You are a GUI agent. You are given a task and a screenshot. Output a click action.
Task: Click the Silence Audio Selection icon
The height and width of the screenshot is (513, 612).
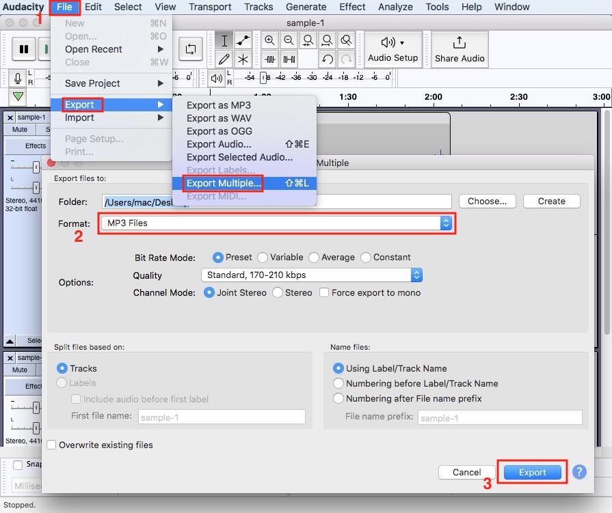coord(289,59)
